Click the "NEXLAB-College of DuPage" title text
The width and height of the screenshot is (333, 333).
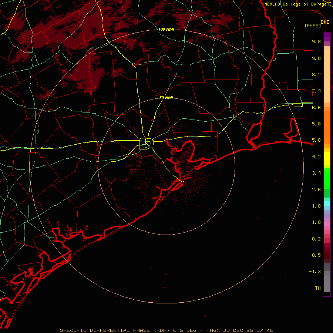296,4
